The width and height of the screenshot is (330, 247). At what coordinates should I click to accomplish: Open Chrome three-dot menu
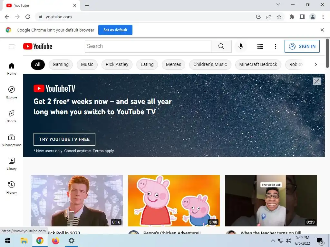click(x=323, y=17)
